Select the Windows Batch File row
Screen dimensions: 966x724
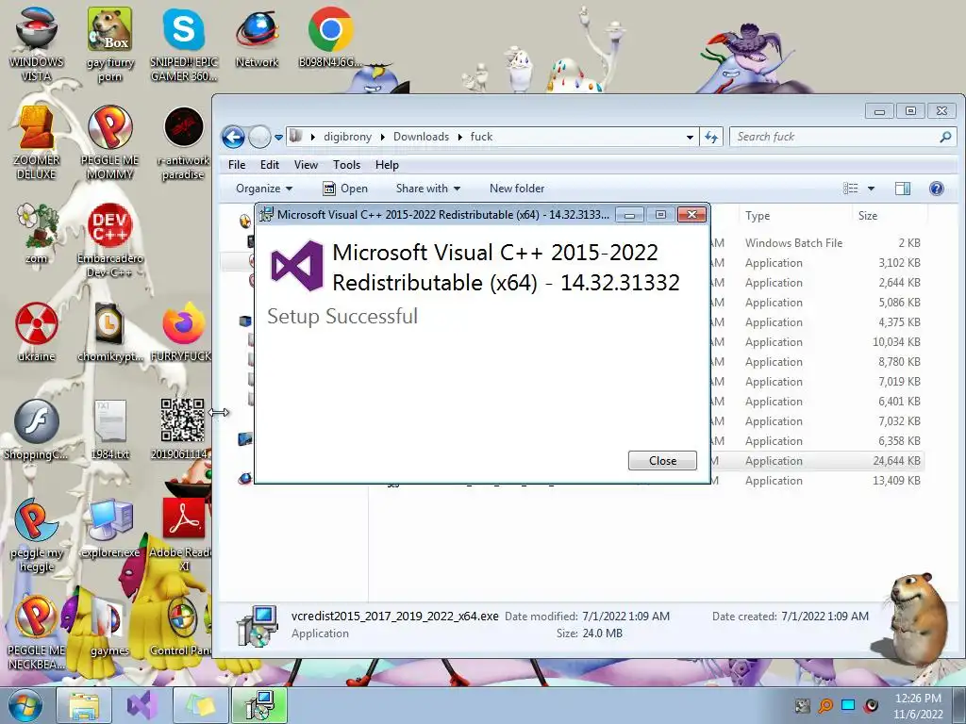[x=816, y=242]
